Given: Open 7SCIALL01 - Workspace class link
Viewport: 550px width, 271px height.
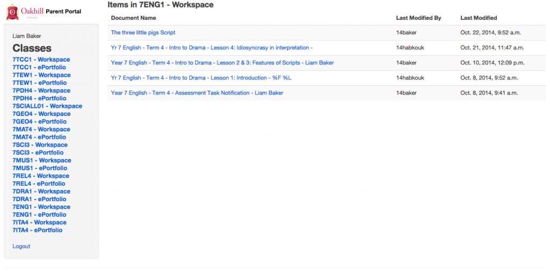Looking at the screenshot, I should 47,106.
